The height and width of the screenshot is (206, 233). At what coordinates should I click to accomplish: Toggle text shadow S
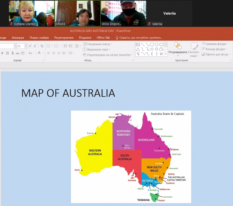[13, 53]
